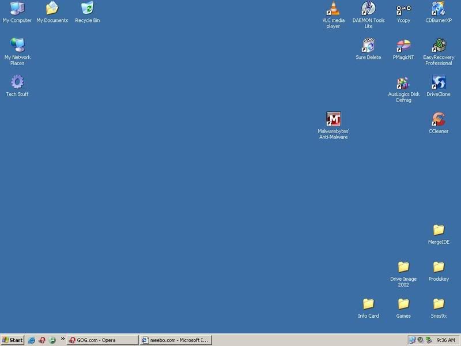
Task: Click the Start button
Action: (12, 340)
